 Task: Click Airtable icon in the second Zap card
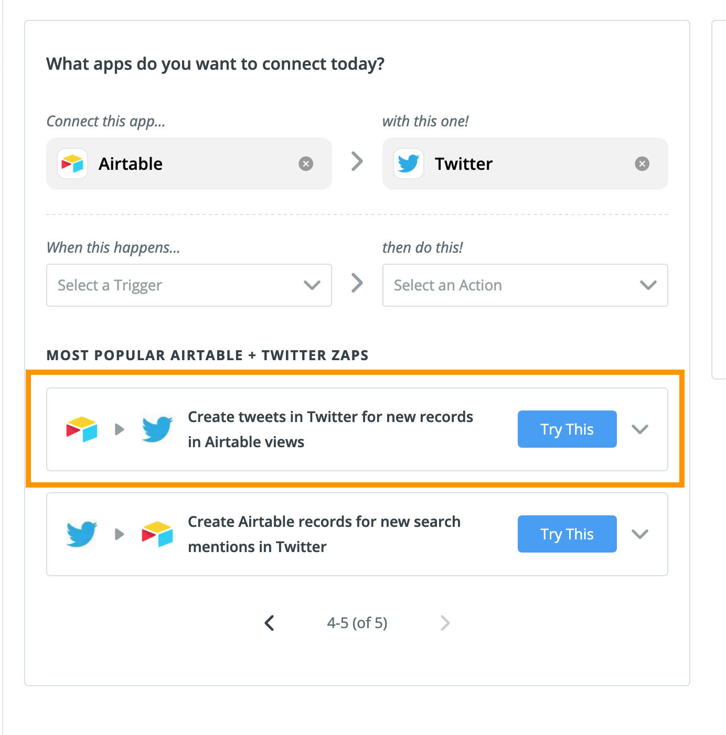(157, 534)
